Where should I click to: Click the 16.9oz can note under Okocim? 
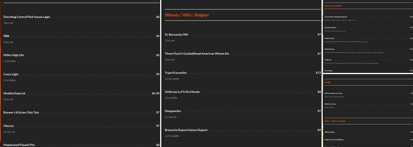pyautogui.click(x=9, y=132)
